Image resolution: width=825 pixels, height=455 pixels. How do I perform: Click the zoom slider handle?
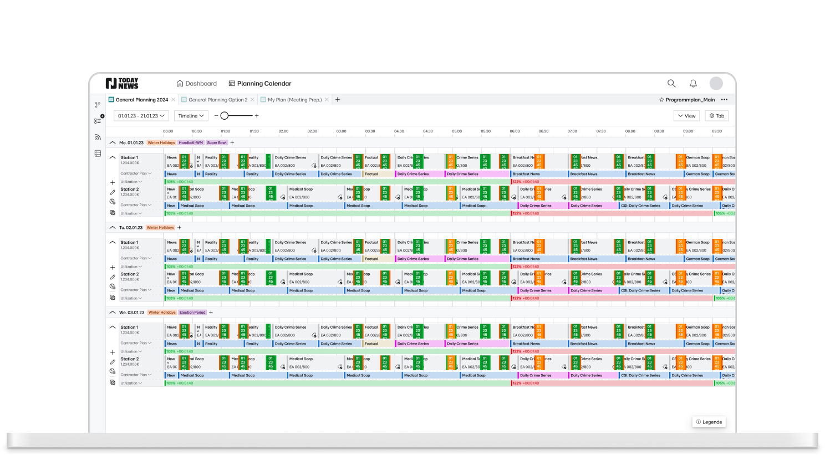(225, 116)
